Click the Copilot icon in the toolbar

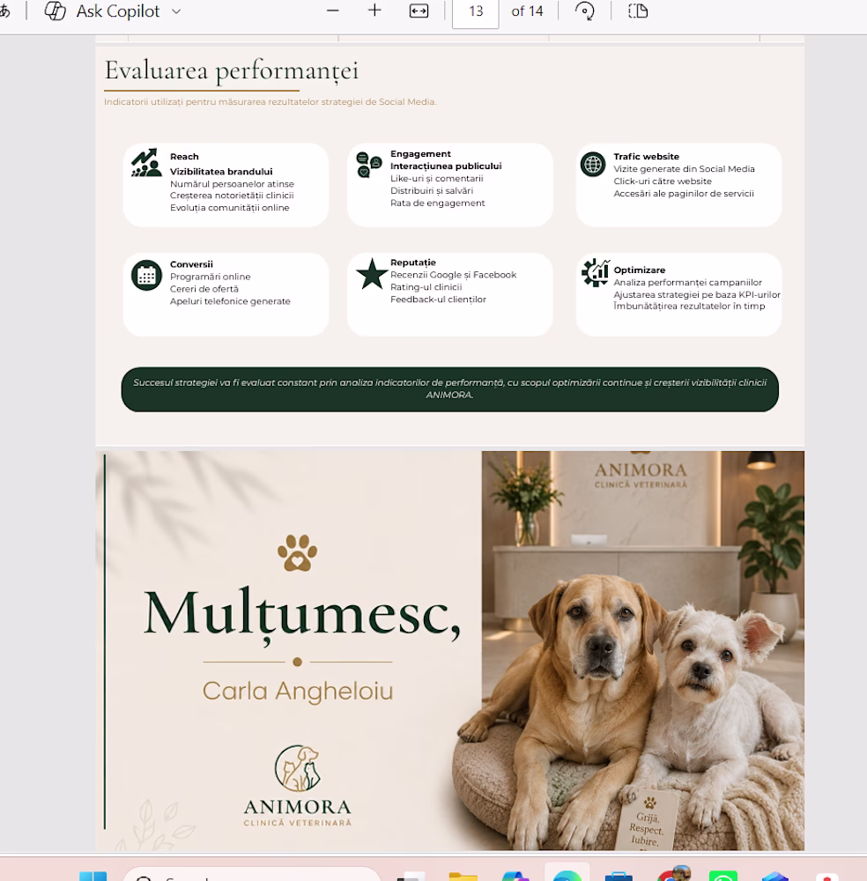click(55, 11)
